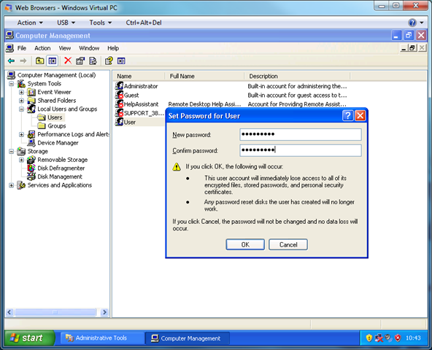Click the Export List toolbar icon
This screenshot has width=432, height=350.
coord(93,61)
